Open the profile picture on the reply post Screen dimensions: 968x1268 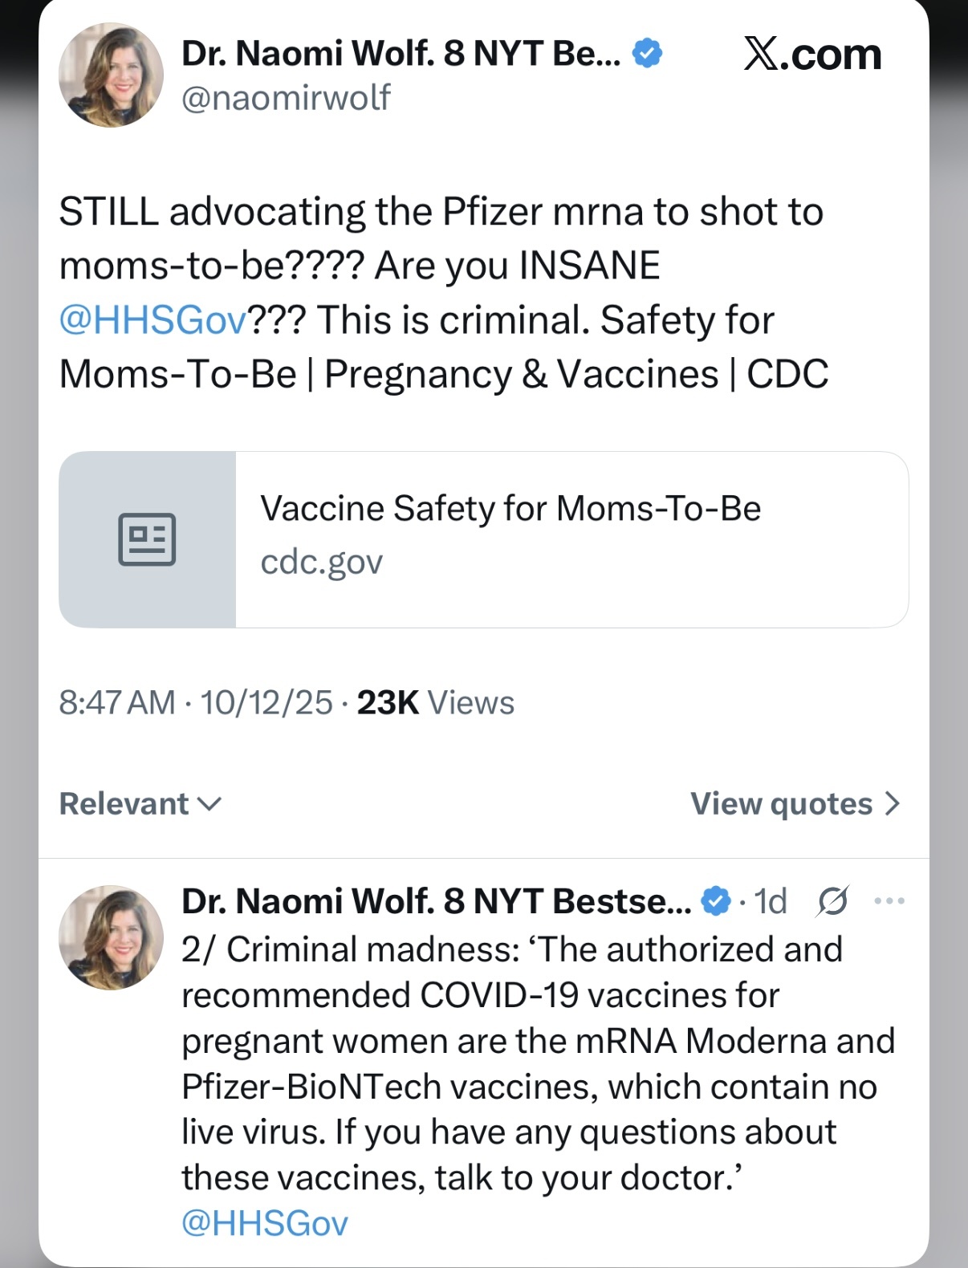click(x=111, y=937)
